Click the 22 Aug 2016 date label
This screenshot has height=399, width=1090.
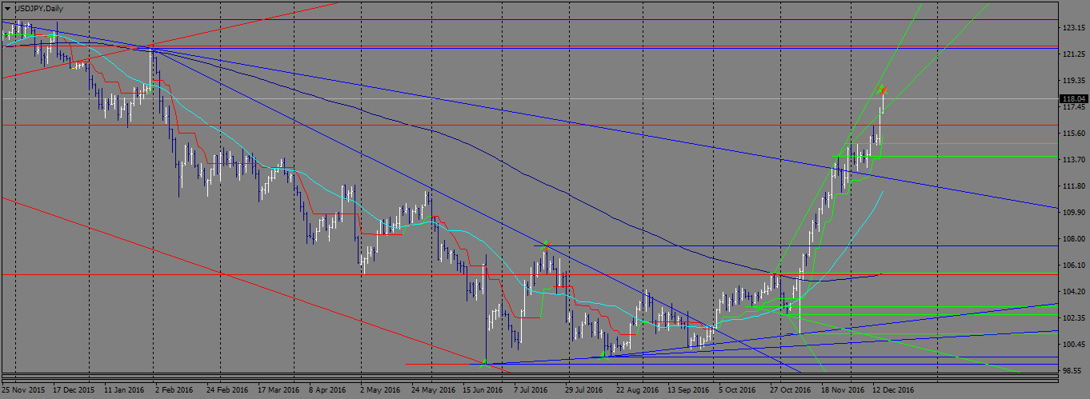[x=638, y=390]
